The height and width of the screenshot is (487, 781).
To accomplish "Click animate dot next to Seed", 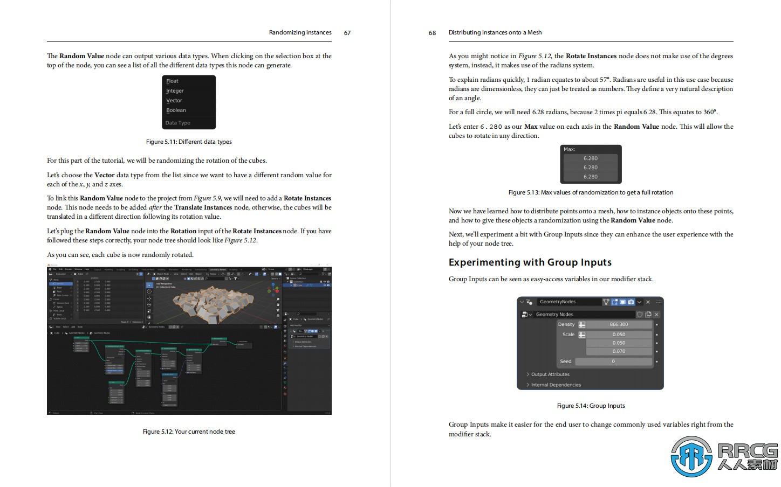I will (x=656, y=361).
